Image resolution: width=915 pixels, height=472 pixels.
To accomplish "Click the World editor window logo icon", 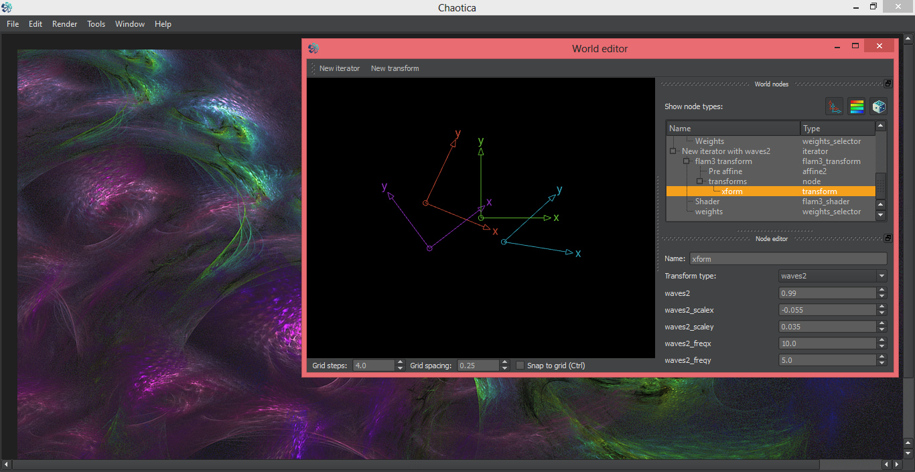I will 313,48.
